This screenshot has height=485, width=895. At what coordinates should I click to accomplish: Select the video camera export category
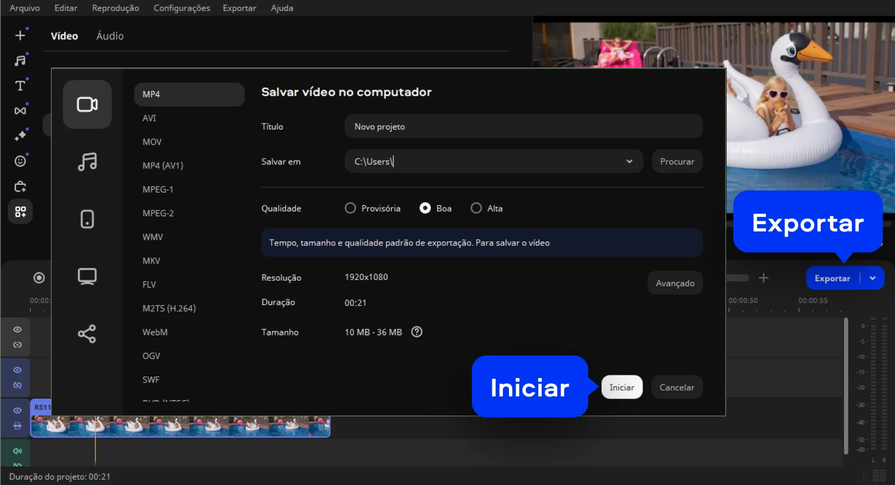(x=87, y=104)
